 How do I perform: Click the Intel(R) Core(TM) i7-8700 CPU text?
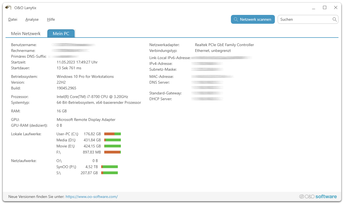(x=92, y=97)
